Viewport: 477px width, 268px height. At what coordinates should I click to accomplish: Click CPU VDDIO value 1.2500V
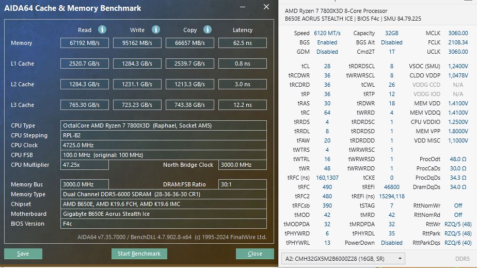pos(458,122)
